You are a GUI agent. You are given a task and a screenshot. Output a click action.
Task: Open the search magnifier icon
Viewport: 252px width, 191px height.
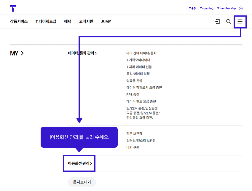(228, 21)
